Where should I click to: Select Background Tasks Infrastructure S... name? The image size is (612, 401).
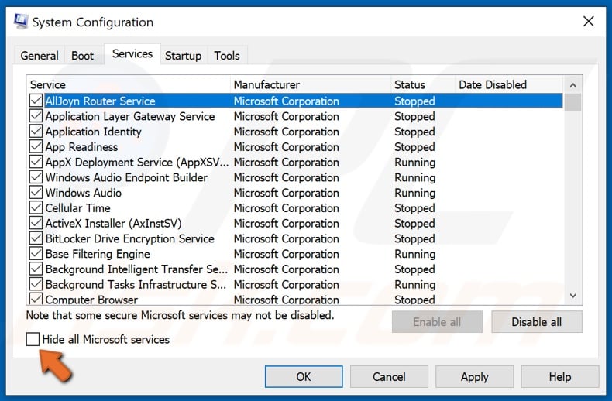[x=136, y=284]
